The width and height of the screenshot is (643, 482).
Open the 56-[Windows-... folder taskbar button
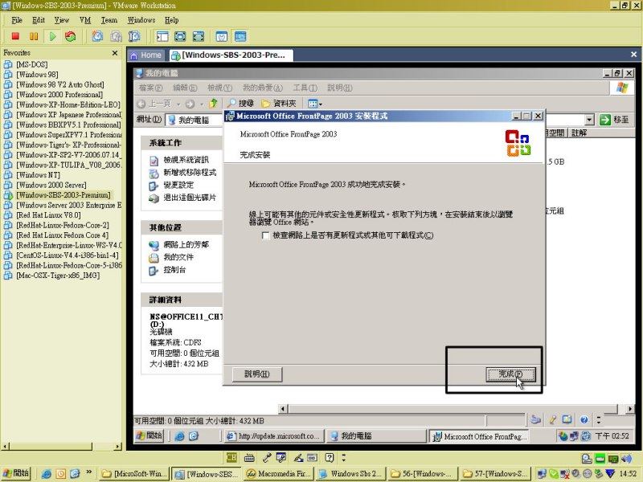423,474
